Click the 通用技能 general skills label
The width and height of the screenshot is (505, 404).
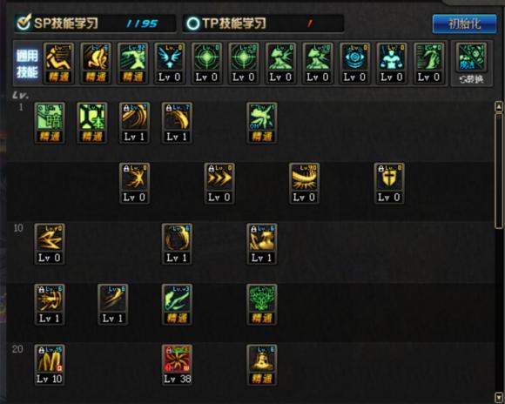tap(27, 64)
